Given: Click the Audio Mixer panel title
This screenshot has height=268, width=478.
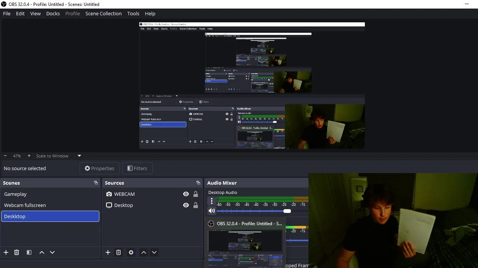Looking at the screenshot, I should (222, 183).
